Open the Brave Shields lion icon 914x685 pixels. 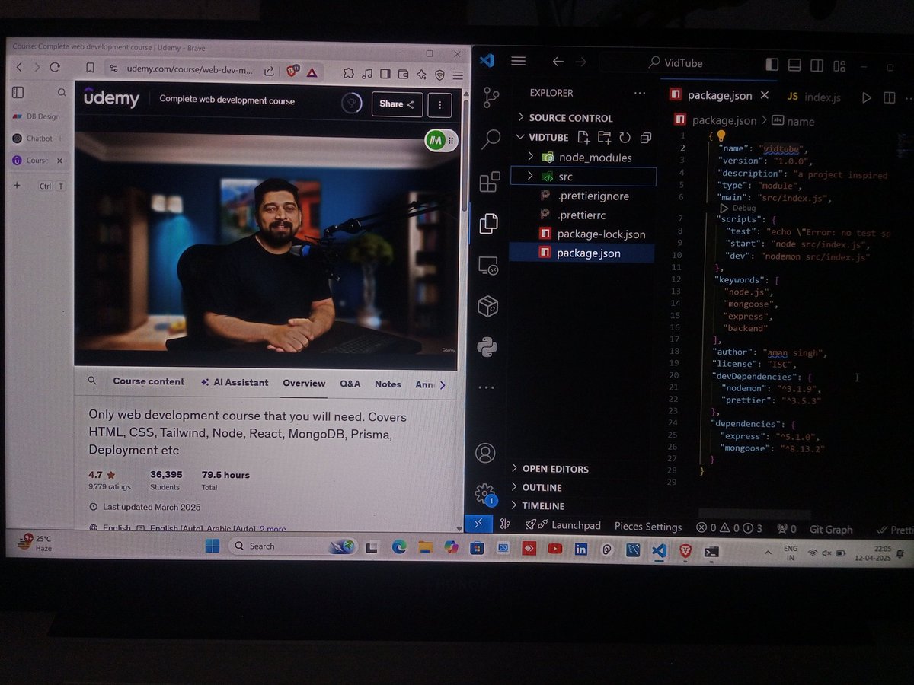click(292, 72)
